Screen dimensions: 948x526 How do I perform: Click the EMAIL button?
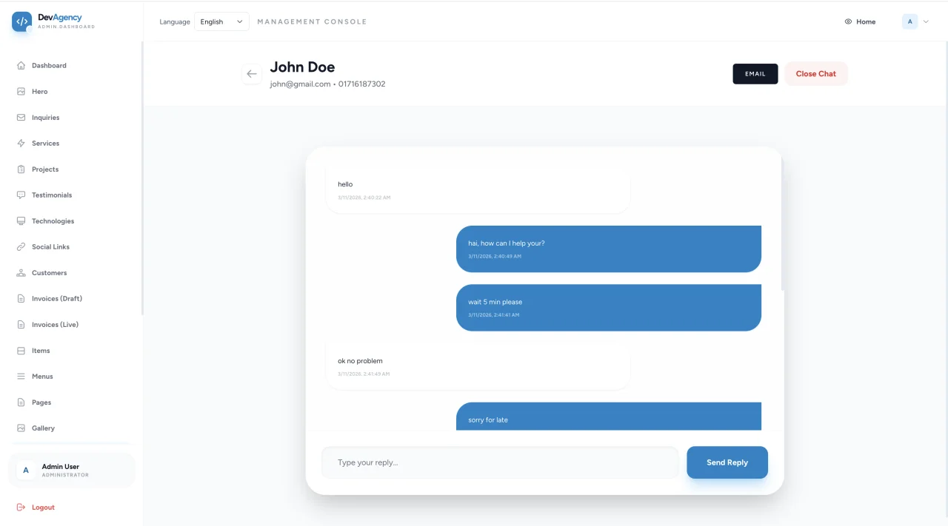click(755, 74)
